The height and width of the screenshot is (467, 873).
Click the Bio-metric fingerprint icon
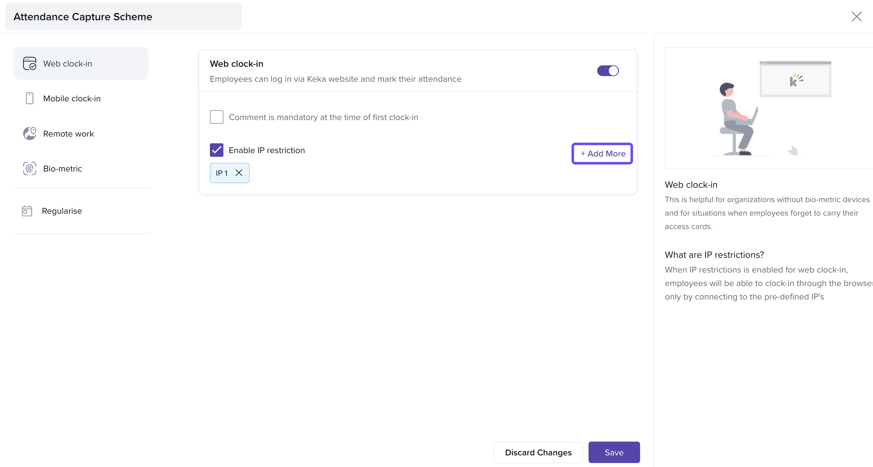coord(29,168)
